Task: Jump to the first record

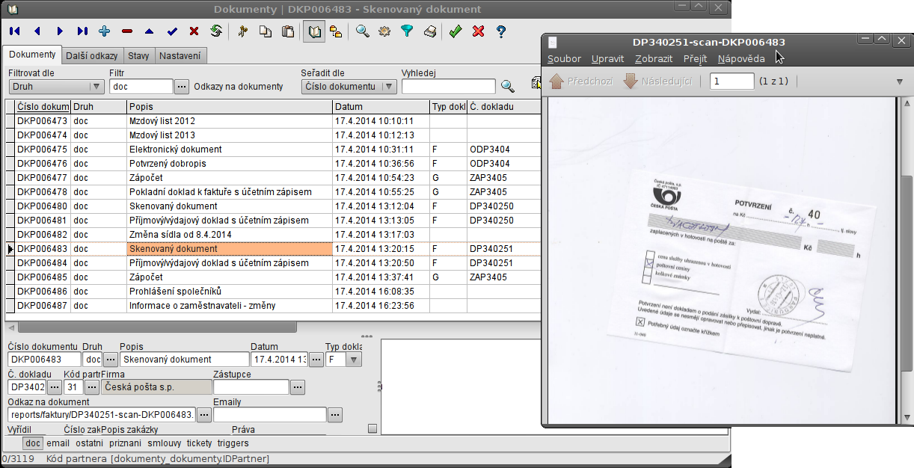Action: tap(15, 31)
